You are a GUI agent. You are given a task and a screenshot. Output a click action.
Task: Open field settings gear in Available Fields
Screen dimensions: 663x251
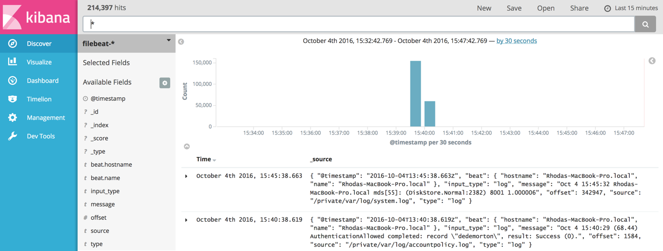165,83
